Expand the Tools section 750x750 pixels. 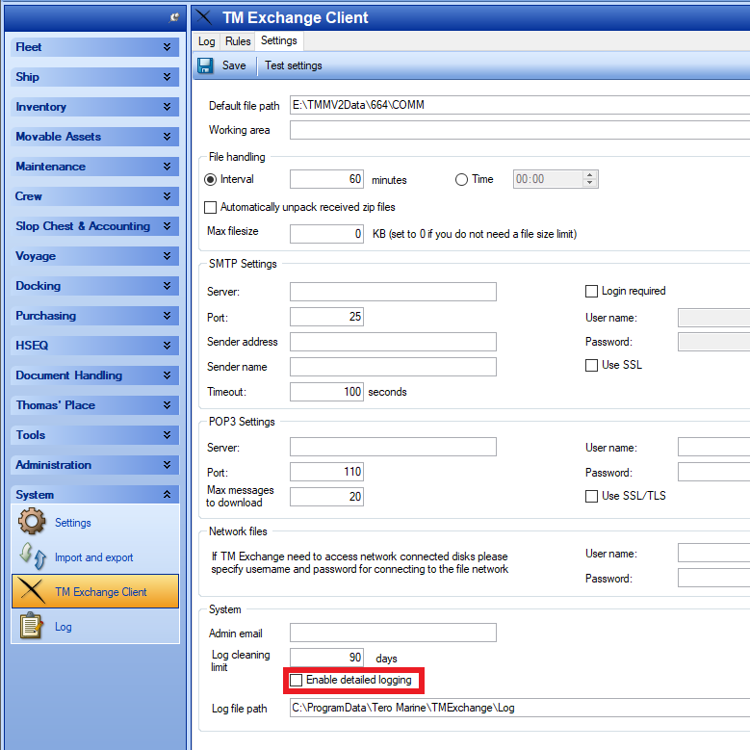94,435
